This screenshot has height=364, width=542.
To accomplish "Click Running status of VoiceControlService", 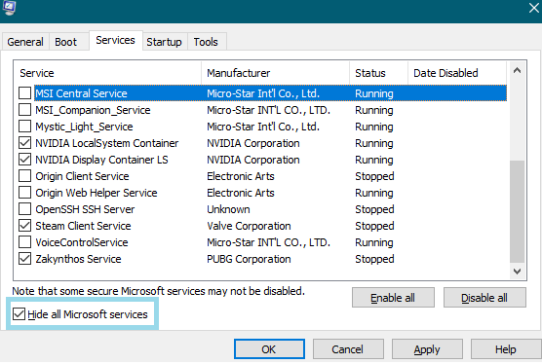I will 374,242.
